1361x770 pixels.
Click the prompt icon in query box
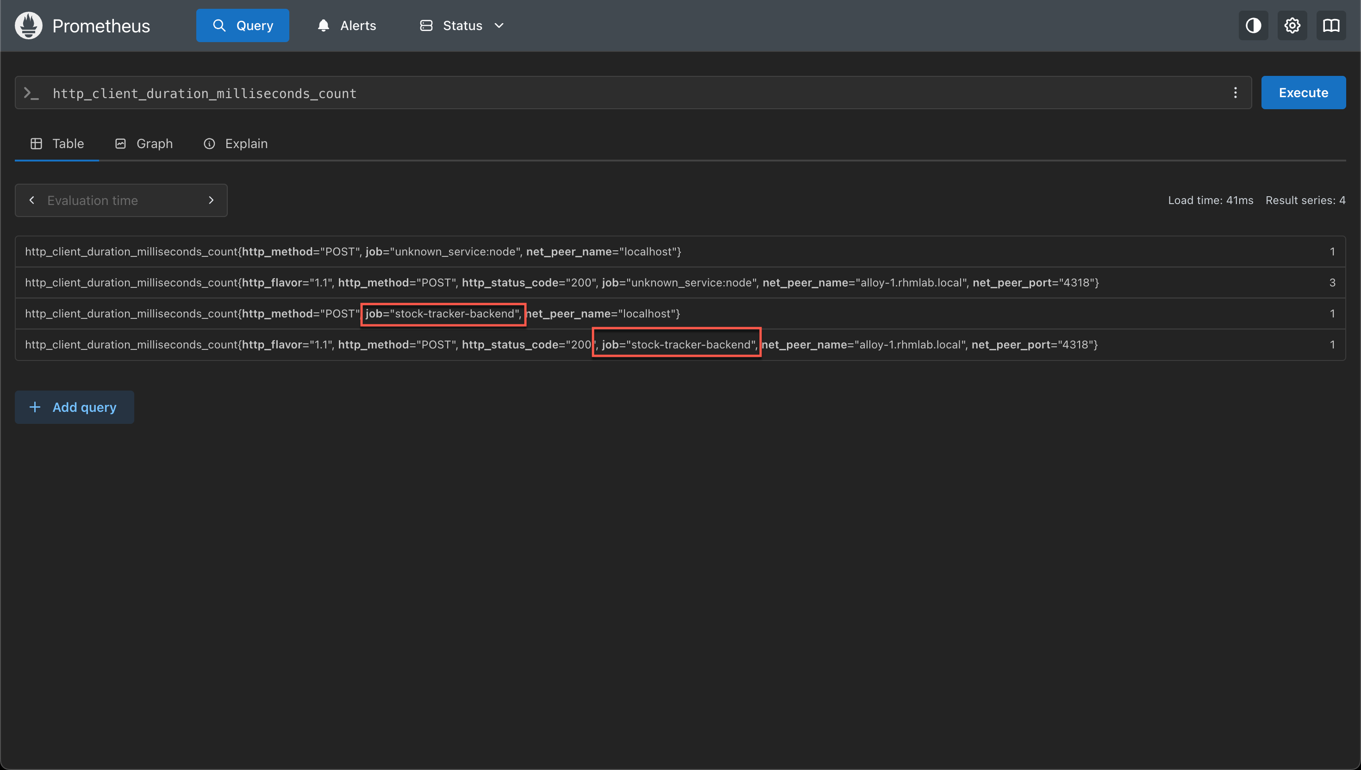tap(31, 93)
